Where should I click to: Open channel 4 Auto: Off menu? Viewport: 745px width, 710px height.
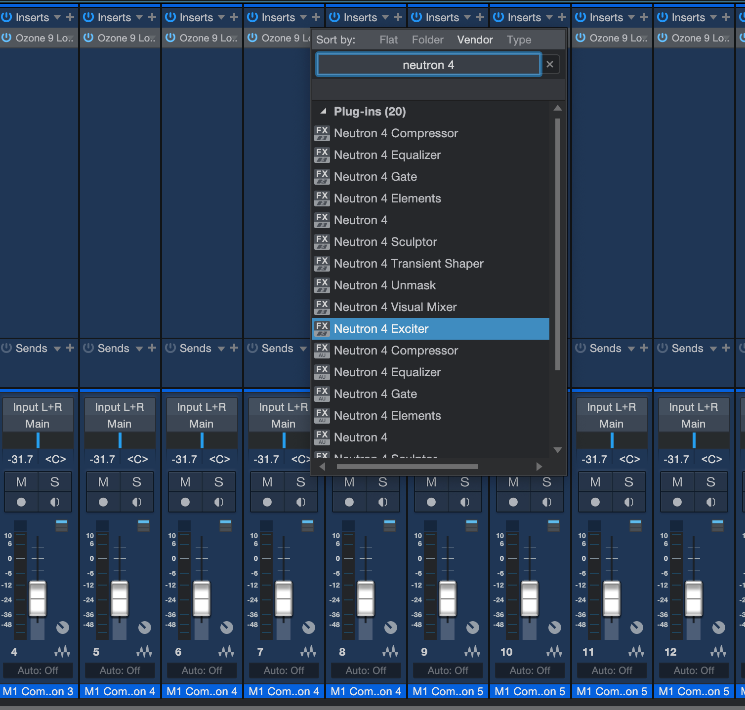38,671
